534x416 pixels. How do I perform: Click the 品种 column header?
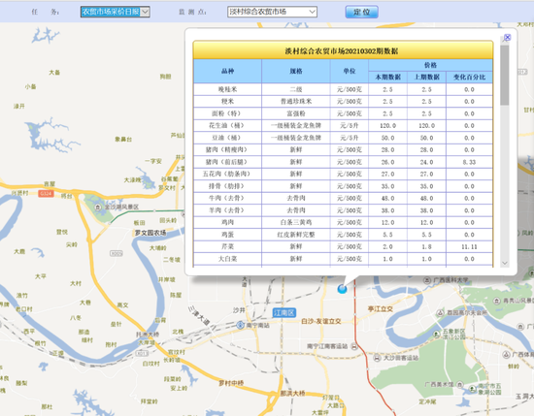(227, 71)
